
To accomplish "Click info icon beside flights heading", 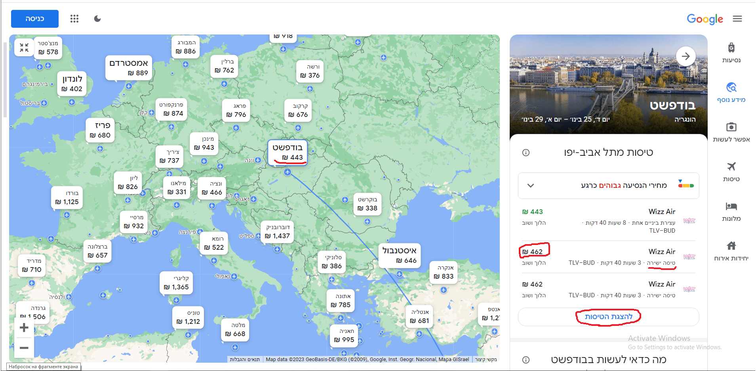I will (526, 153).
